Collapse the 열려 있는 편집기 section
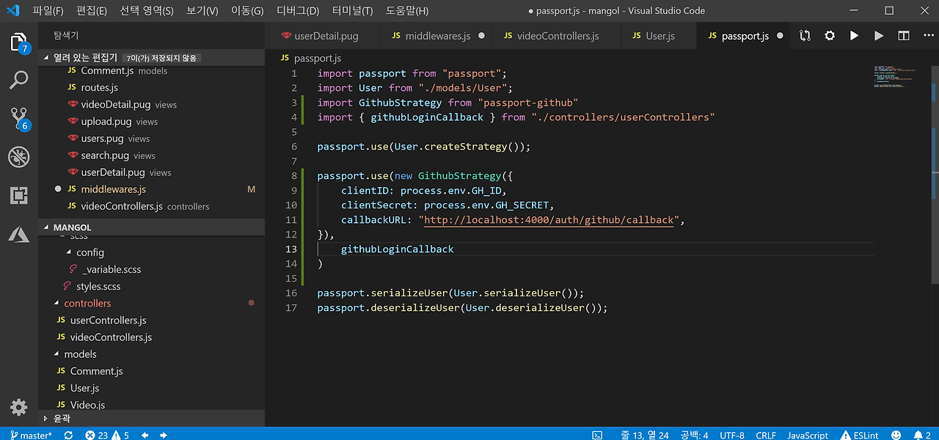This screenshot has width=939, height=440. coord(47,57)
